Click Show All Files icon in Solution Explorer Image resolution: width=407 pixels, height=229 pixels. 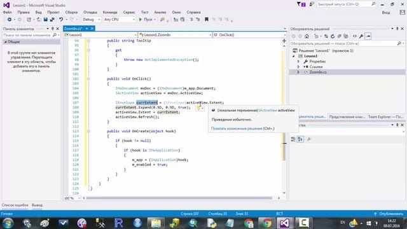[346, 36]
